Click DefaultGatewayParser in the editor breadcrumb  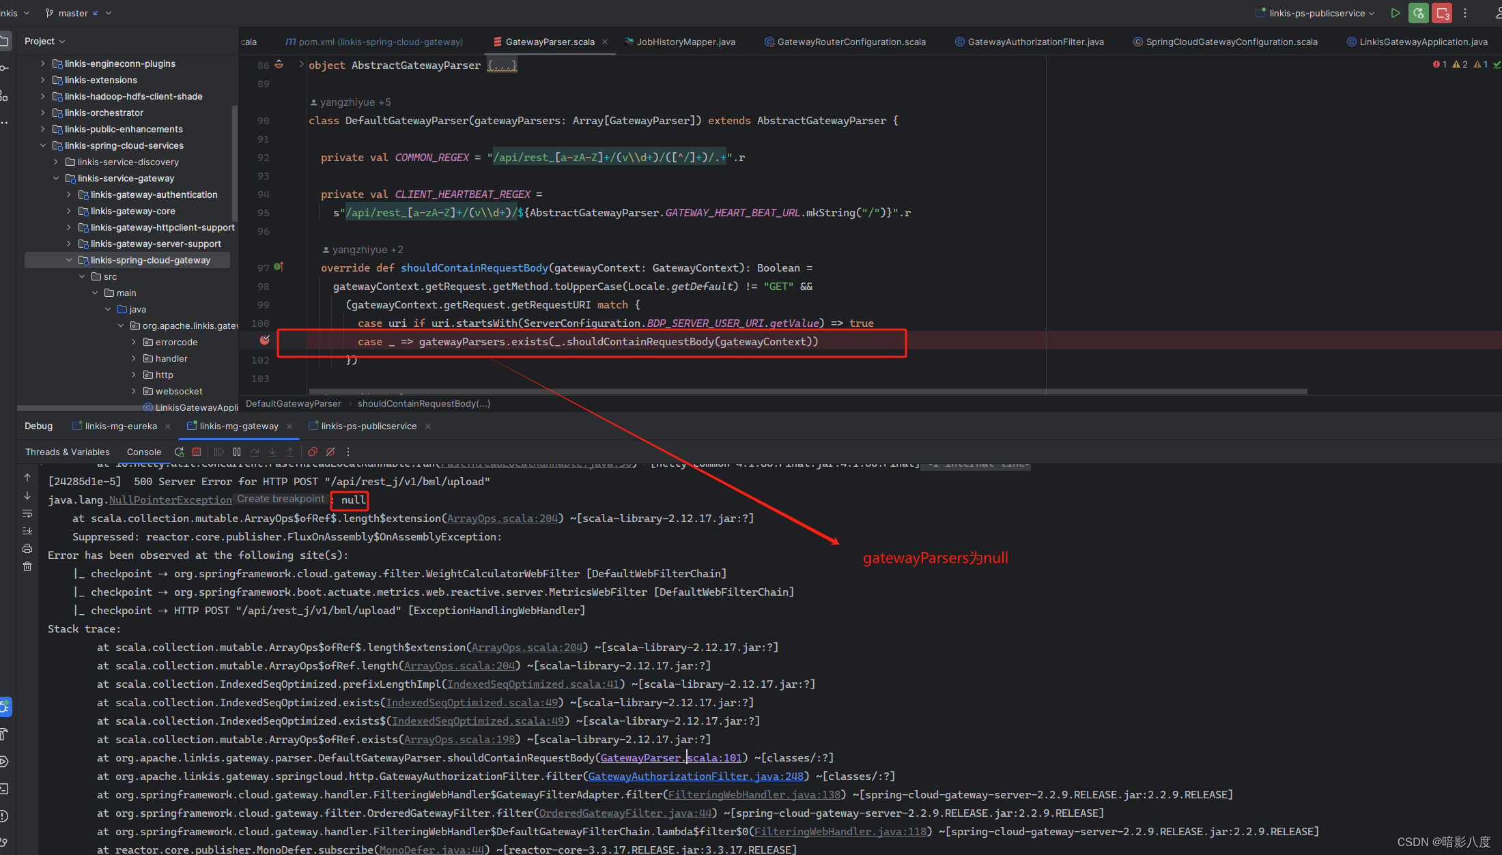pyautogui.click(x=294, y=403)
